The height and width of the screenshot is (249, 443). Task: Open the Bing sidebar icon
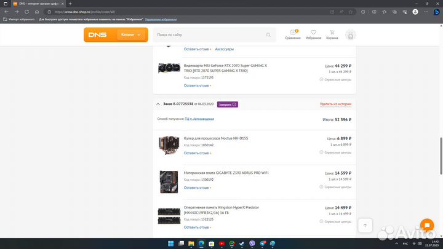pyautogui.click(x=436, y=12)
